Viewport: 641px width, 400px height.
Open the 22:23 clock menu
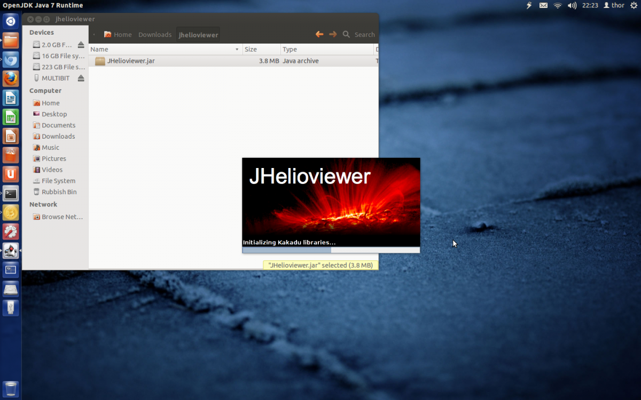[x=590, y=5]
